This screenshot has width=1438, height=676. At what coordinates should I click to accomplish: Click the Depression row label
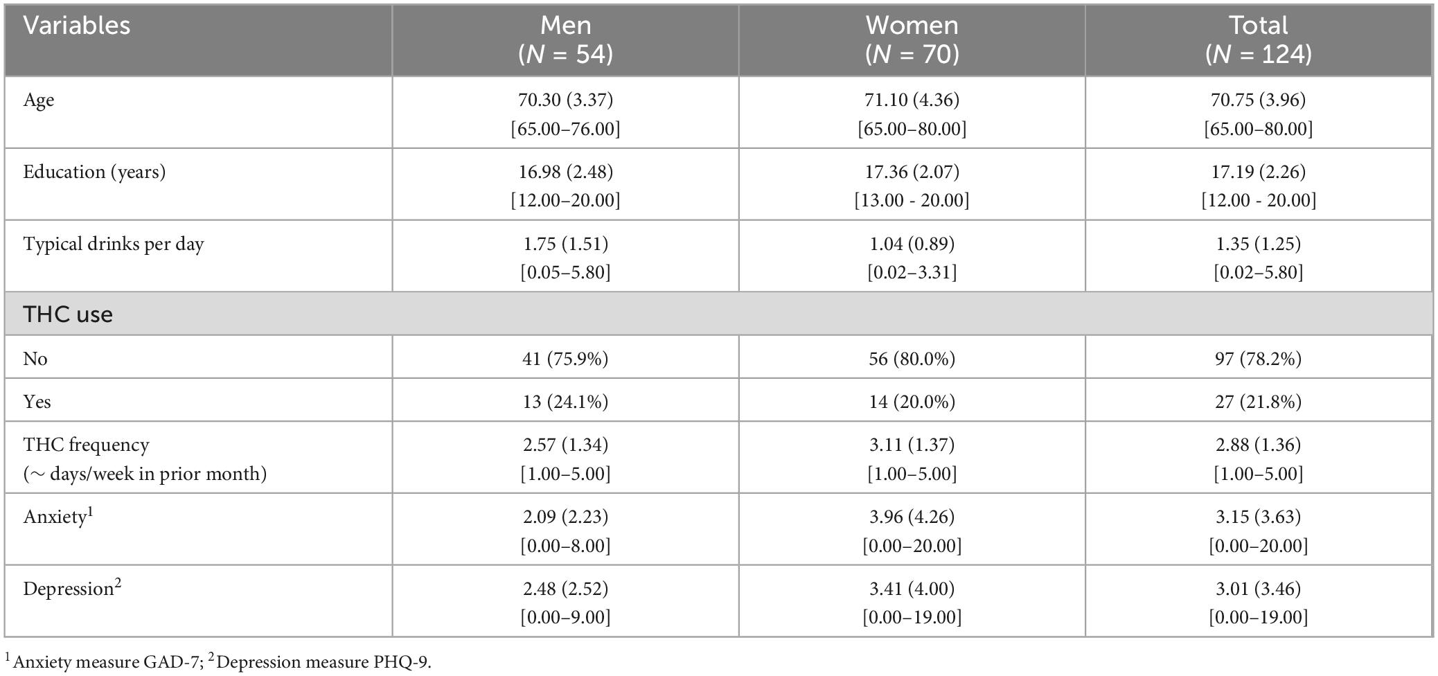pyautogui.click(x=69, y=589)
